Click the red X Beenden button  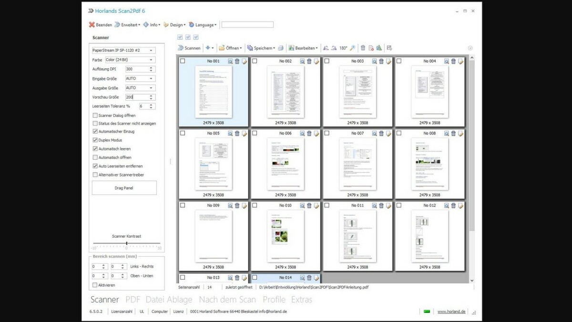pyautogui.click(x=101, y=25)
